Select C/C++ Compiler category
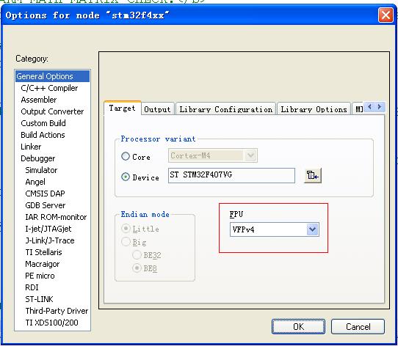This screenshot has width=398, height=346. [49, 88]
